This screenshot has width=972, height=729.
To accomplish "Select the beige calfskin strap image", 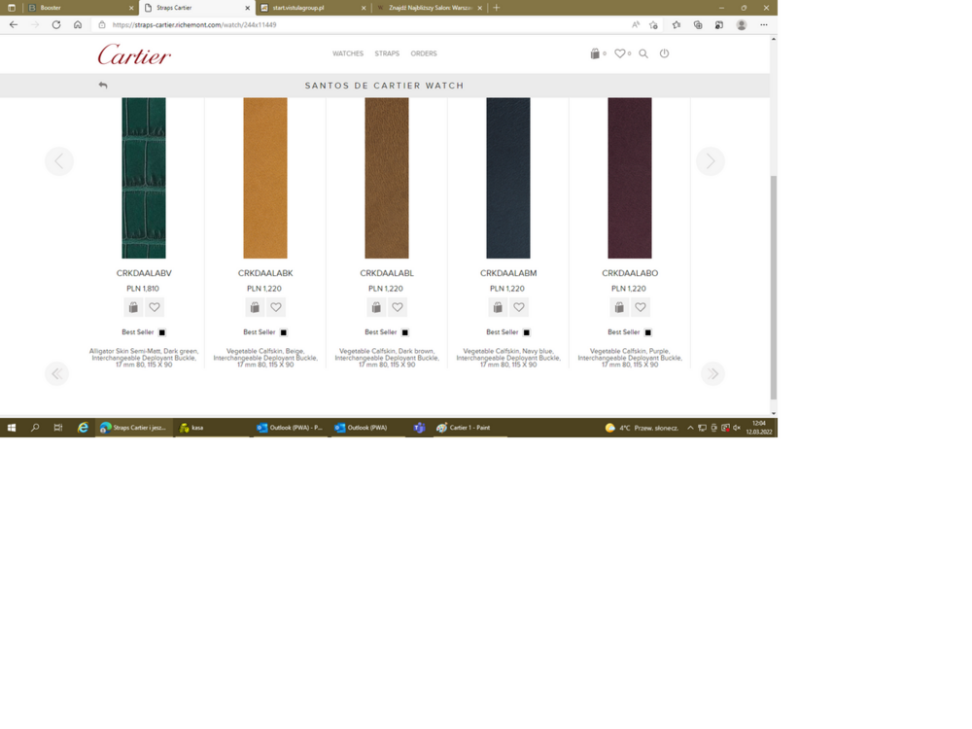I will (265, 178).
